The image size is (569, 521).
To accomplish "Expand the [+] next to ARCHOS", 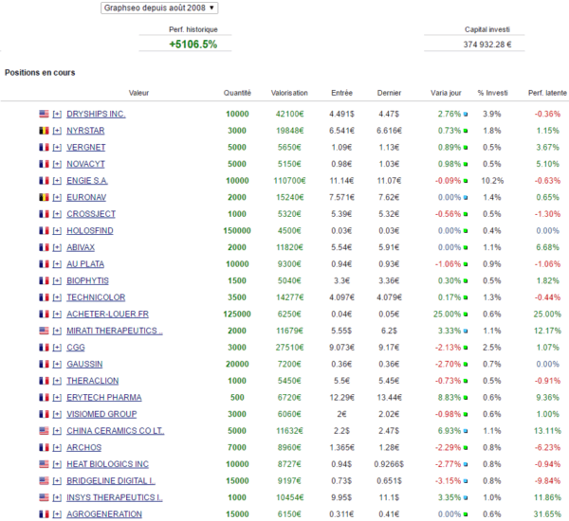I will (57, 448).
